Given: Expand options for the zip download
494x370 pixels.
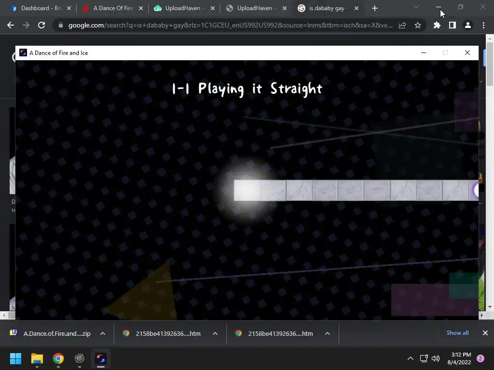Looking at the screenshot, I should (x=103, y=333).
